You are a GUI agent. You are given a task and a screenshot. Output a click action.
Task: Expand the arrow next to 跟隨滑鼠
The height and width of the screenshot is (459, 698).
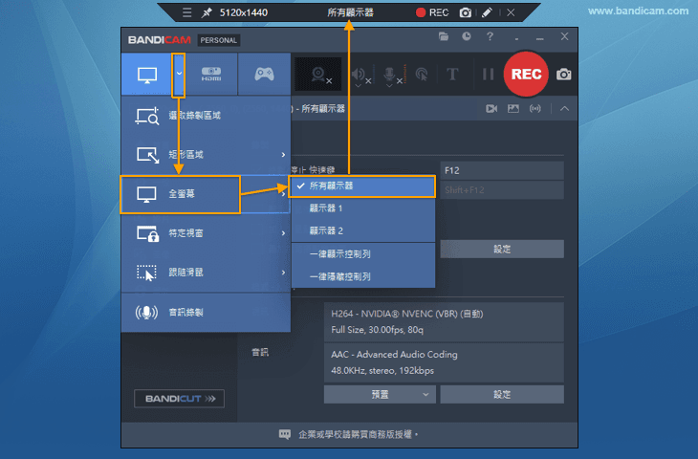point(283,272)
